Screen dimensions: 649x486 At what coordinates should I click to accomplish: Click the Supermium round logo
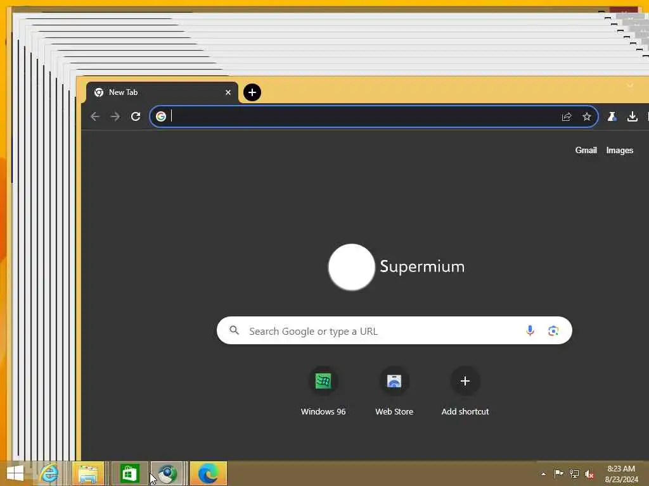351,266
